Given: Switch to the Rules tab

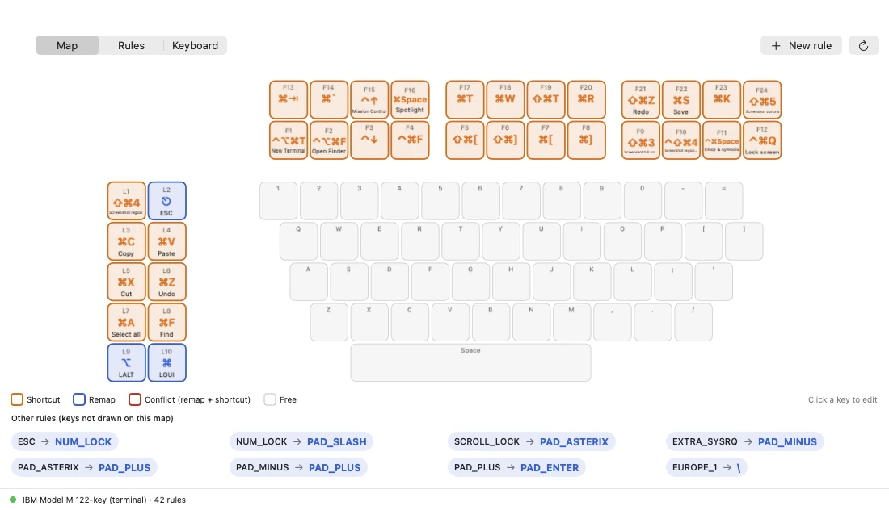Looking at the screenshot, I should 131,46.
